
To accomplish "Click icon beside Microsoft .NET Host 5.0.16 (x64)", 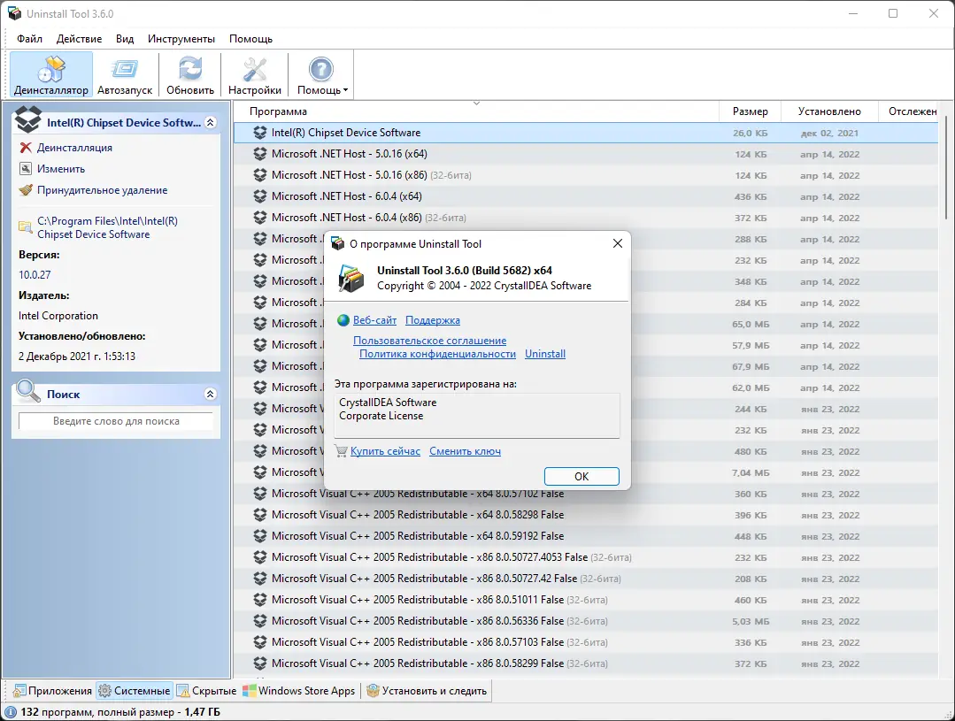I will (260, 154).
